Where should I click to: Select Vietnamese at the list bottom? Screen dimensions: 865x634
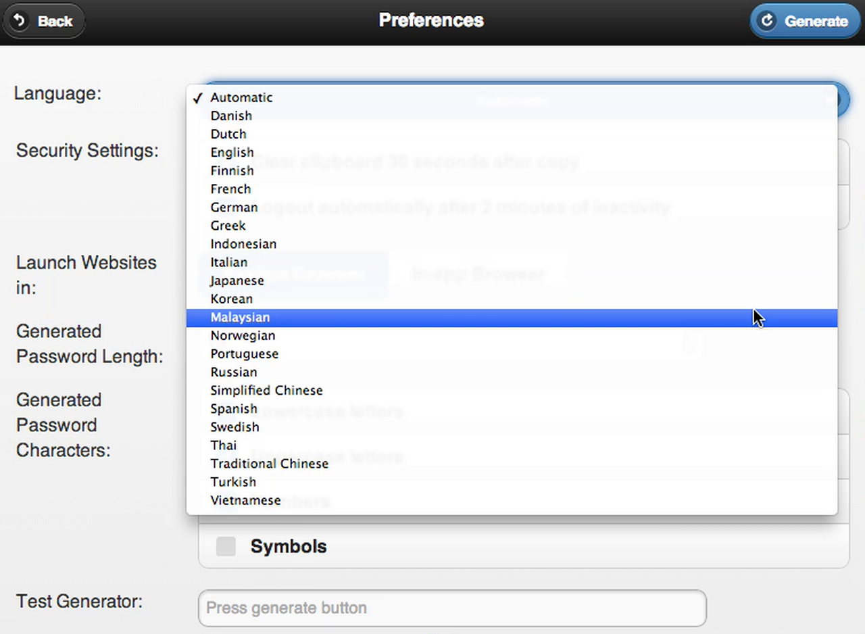pyautogui.click(x=245, y=500)
